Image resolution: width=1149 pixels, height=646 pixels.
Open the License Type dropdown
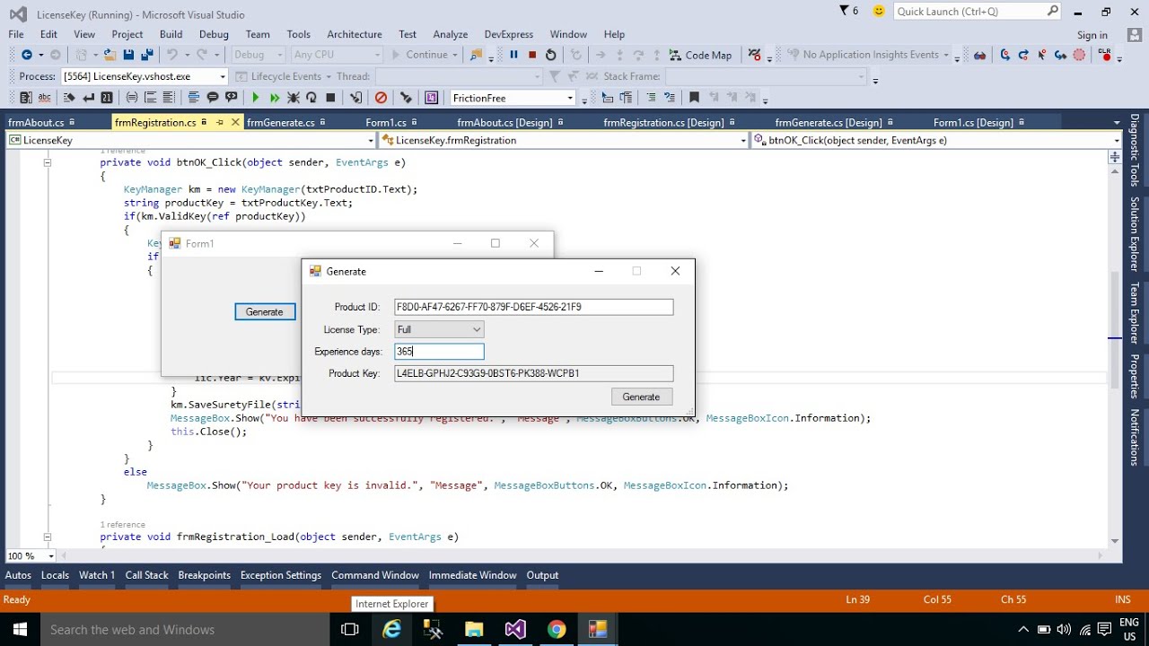click(477, 329)
